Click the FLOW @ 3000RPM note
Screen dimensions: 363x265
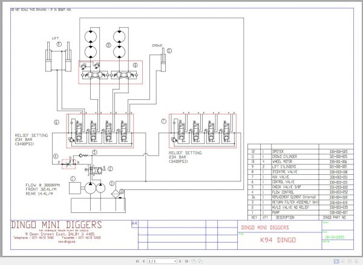tap(43, 185)
